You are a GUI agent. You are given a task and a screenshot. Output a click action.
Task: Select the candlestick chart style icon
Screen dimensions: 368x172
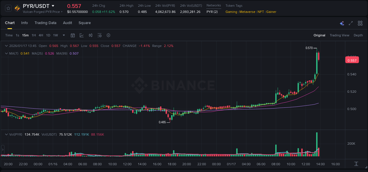coord(90,35)
